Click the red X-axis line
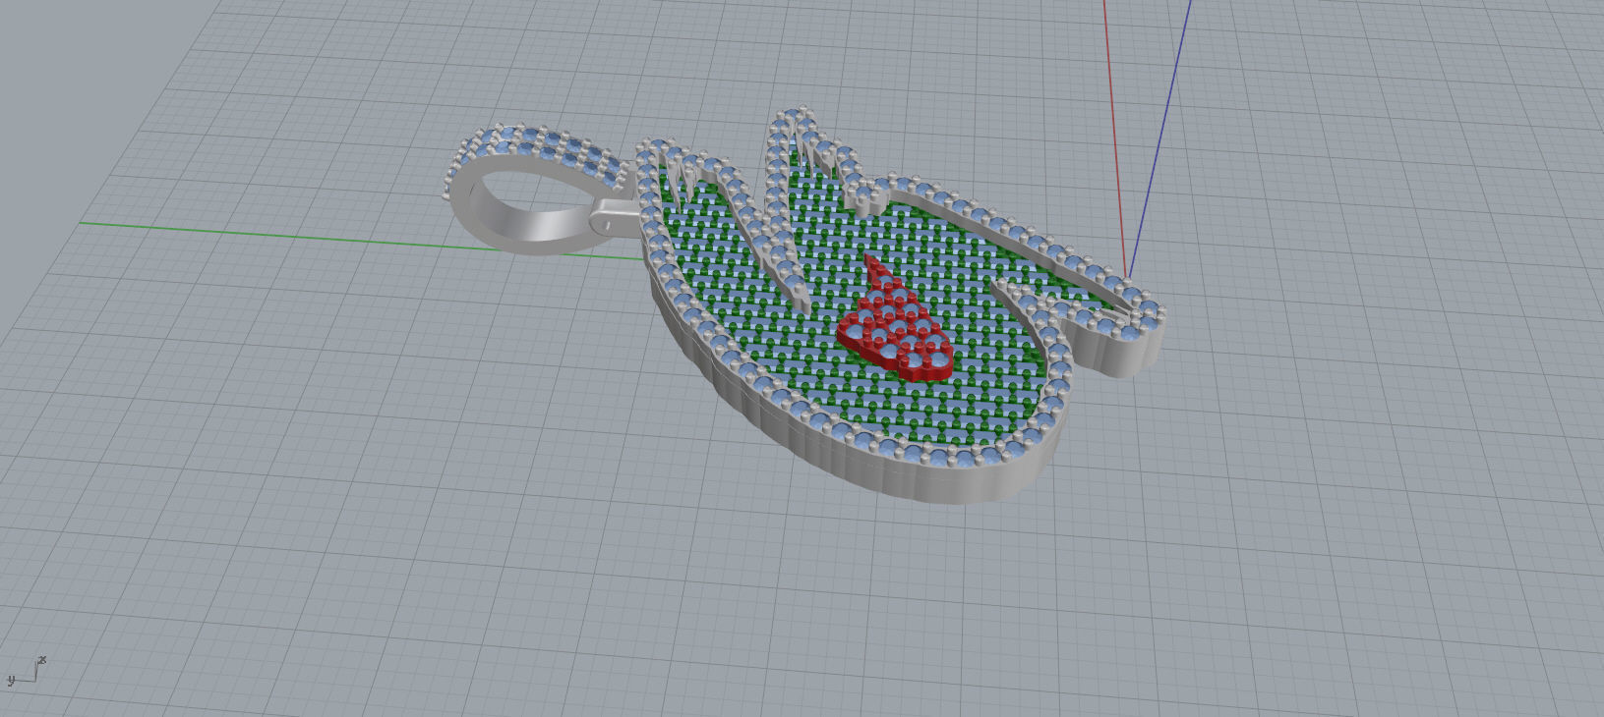1604x717 pixels. tap(1115, 138)
